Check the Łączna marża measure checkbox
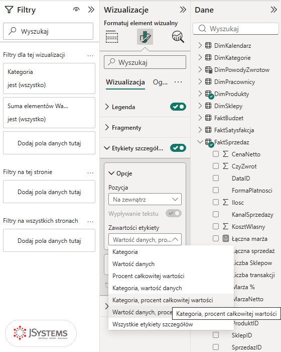The width and height of the screenshot is (281, 352). click(216, 238)
